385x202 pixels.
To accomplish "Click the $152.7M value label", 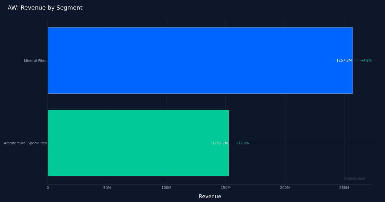I will pyautogui.click(x=220, y=143).
